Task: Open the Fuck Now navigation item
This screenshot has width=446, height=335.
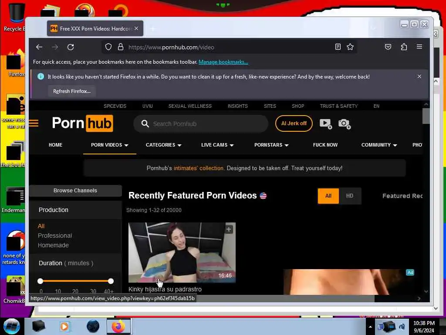Action: click(325, 145)
